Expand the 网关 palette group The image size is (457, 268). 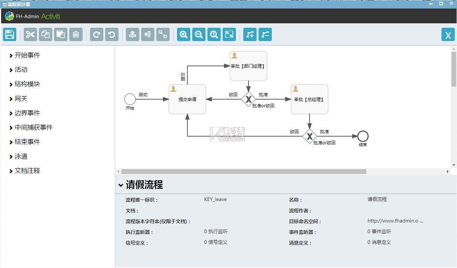click(18, 98)
